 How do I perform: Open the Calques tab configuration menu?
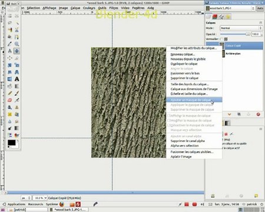coord(261,23)
